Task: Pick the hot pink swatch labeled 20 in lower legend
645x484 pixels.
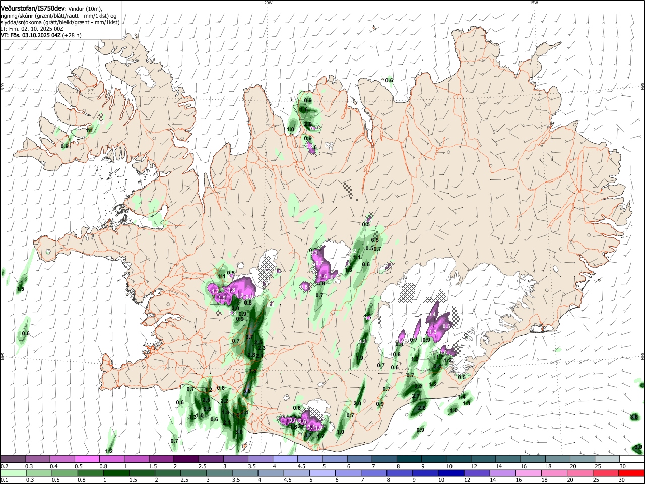Action: (x=580, y=473)
